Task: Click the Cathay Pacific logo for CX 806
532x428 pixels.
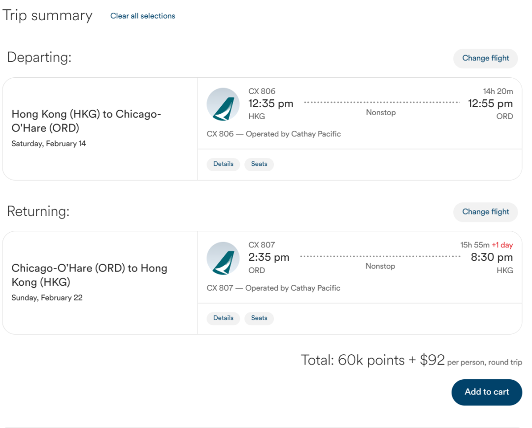Action: 223,104
